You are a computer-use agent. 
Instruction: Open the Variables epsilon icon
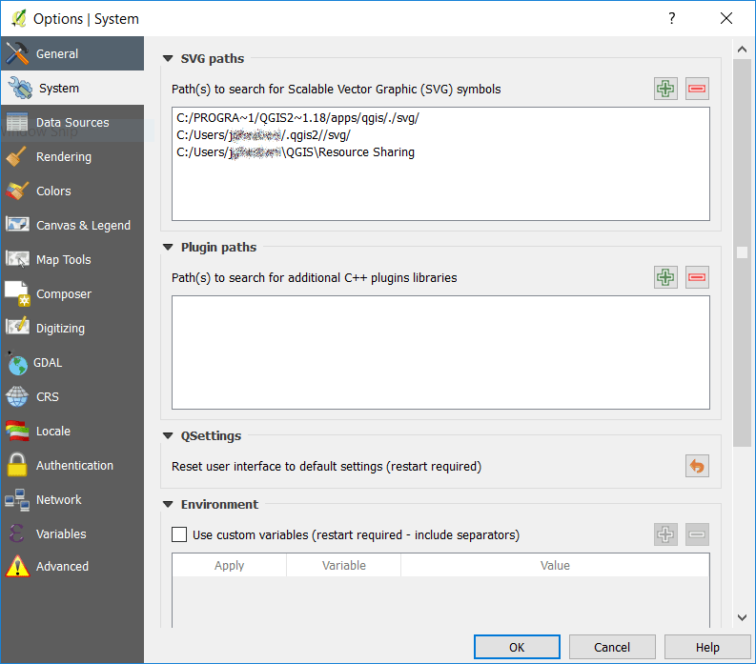(16, 533)
